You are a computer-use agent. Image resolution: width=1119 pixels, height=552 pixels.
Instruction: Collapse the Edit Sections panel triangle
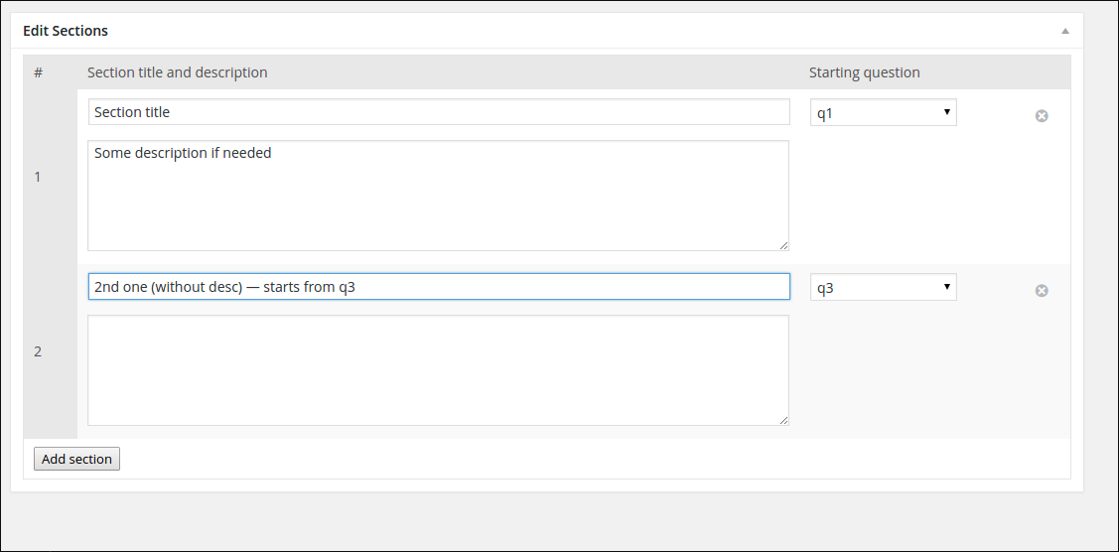pos(1065,31)
